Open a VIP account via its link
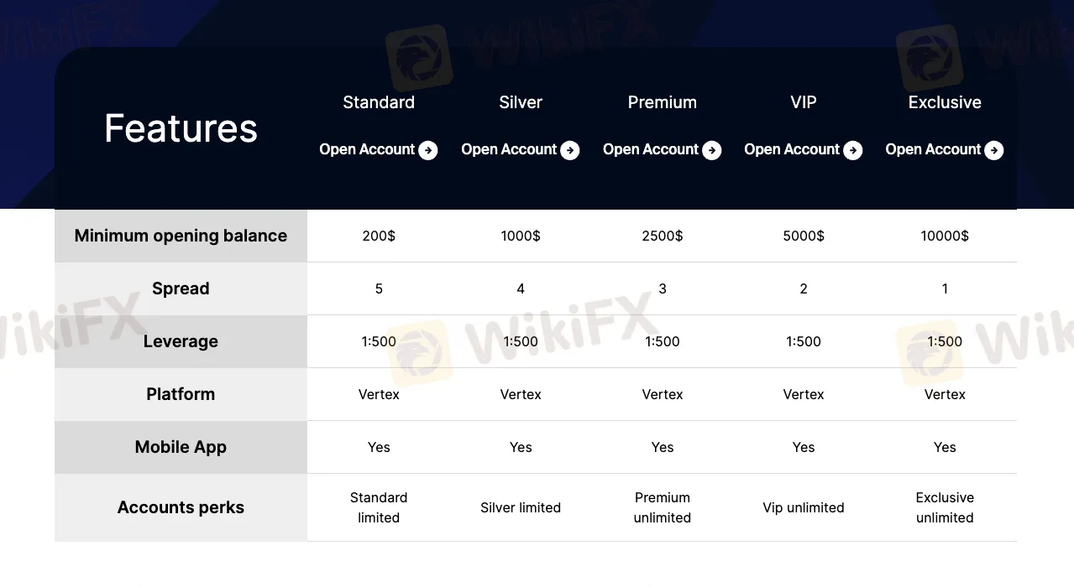This screenshot has width=1074, height=587. coord(792,150)
